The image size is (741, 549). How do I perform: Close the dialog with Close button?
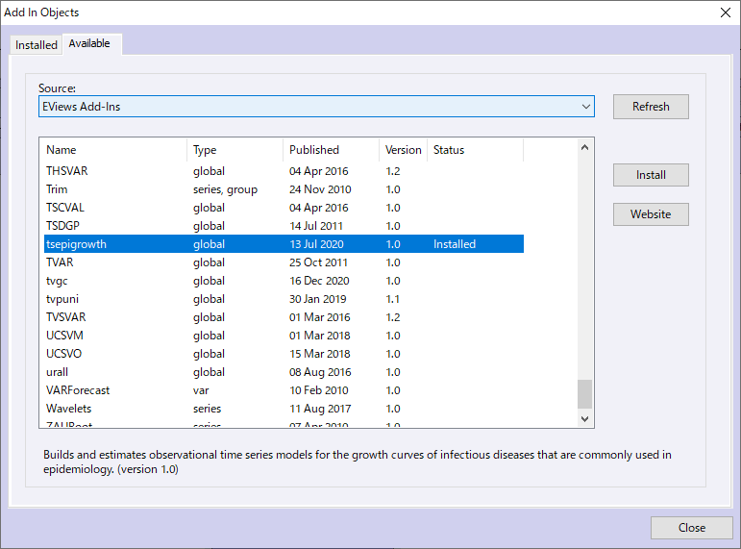click(691, 528)
